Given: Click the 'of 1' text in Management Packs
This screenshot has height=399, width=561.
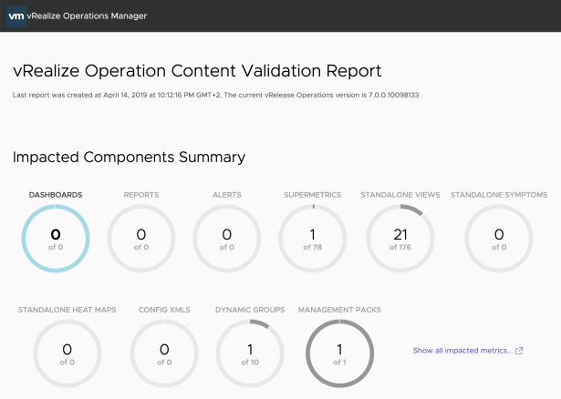Looking at the screenshot, I should coord(339,363).
